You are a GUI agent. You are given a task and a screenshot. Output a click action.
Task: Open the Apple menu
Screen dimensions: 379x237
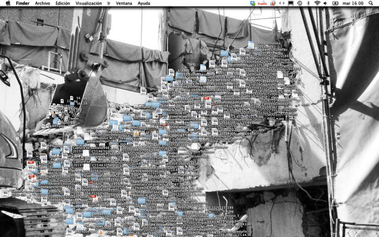8,3
